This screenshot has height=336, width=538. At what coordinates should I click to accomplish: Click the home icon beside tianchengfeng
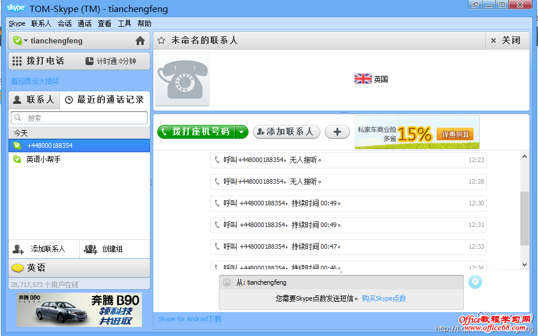pos(140,41)
